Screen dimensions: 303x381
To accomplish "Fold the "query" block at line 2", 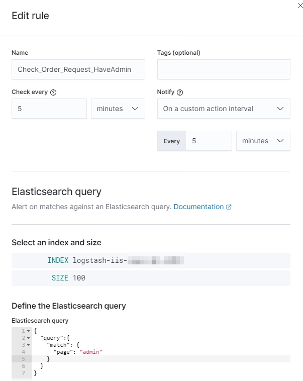I will click(29, 338).
